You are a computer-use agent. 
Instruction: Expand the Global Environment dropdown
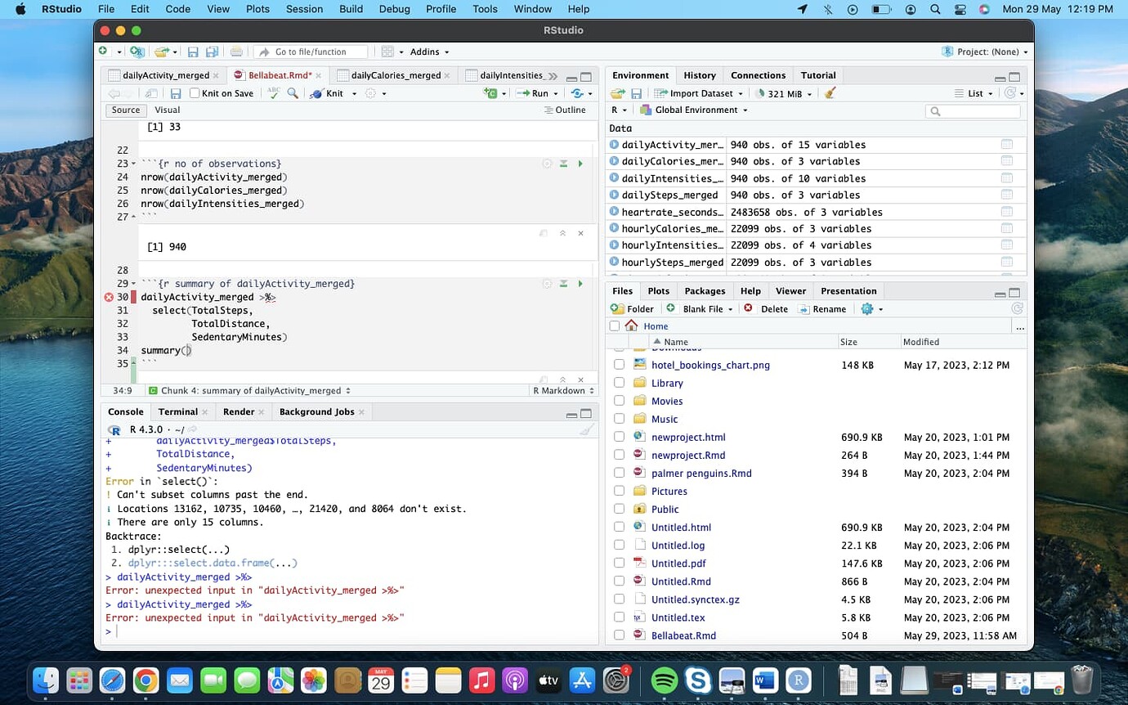(x=696, y=110)
